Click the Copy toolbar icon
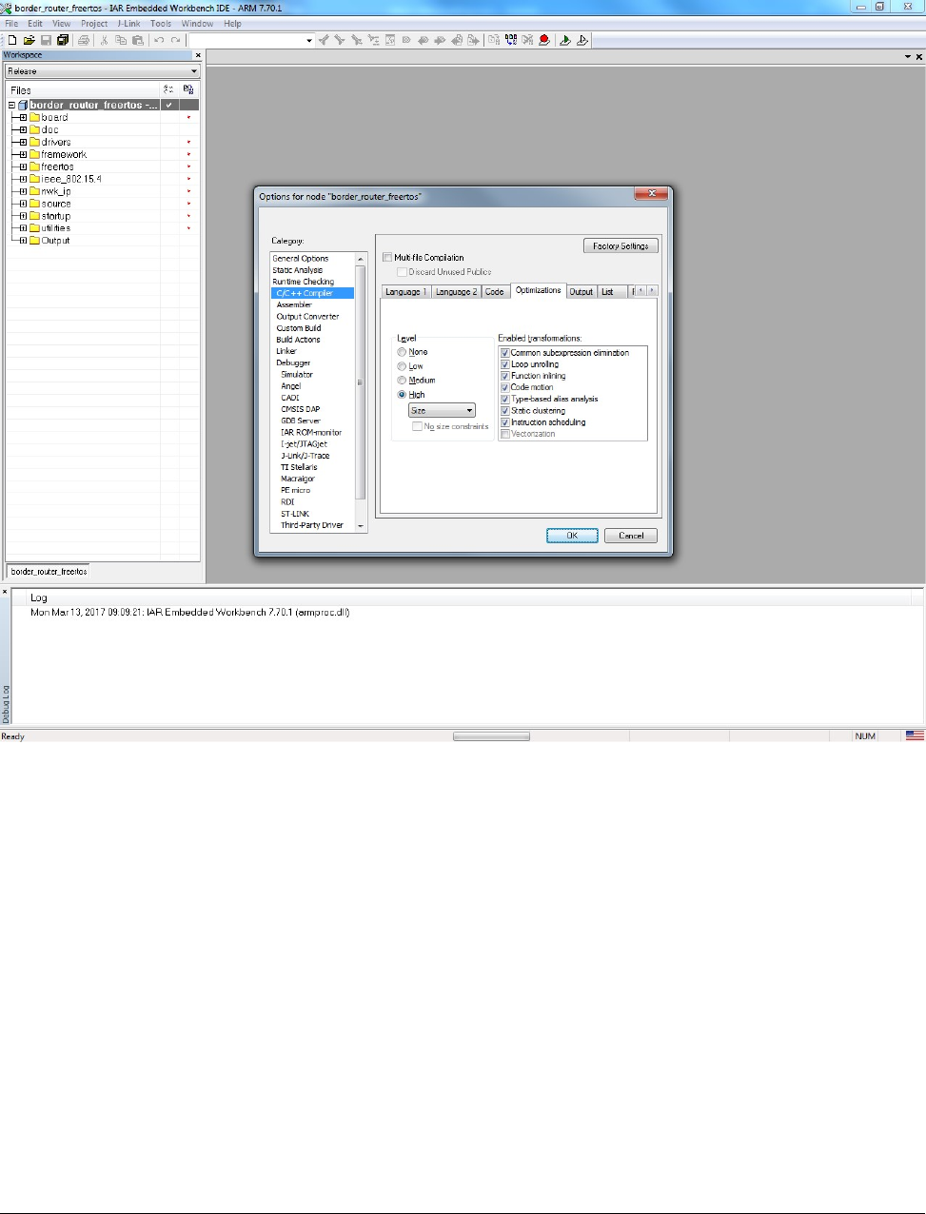Image resolution: width=926 pixels, height=1214 pixels. [x=121, y=40]
